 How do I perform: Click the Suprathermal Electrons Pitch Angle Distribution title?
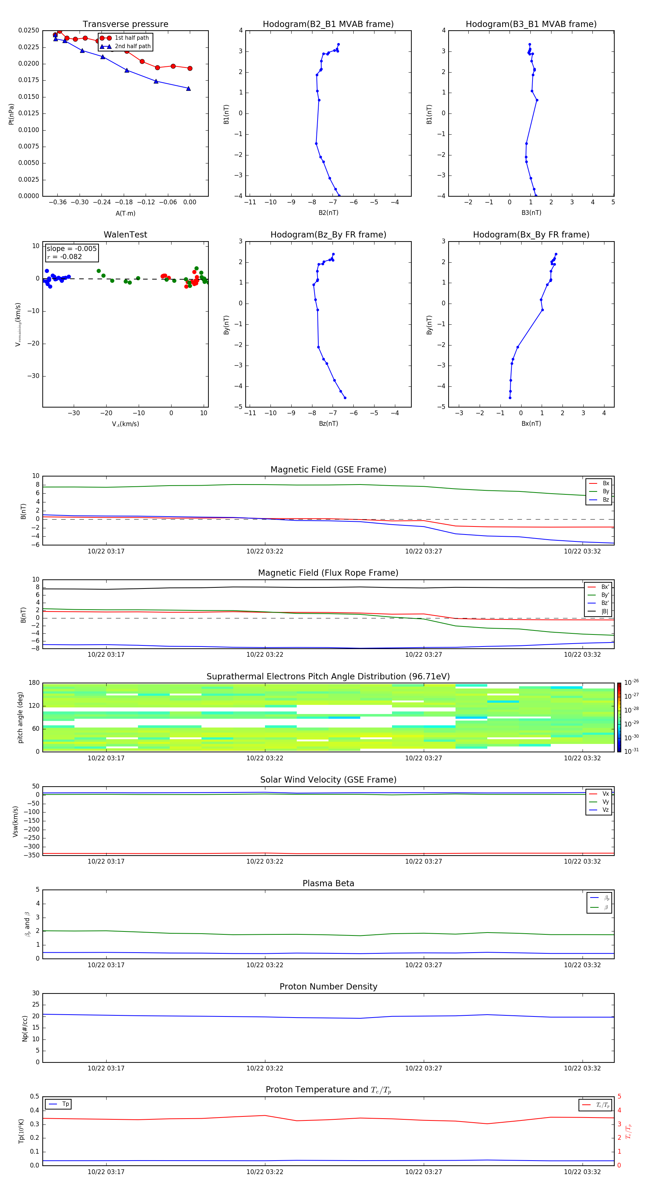point(328,676)
